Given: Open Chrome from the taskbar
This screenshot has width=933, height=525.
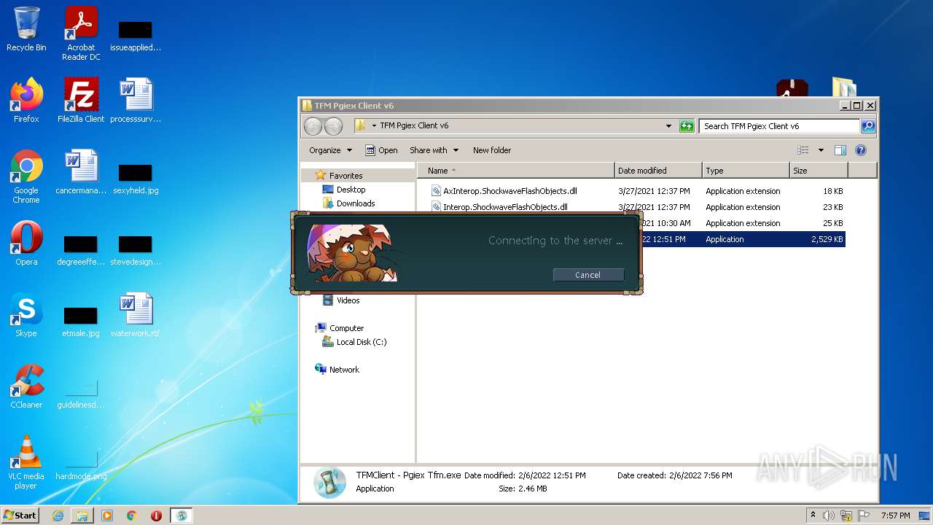Looking at the screenshot, I should (132, 516).
